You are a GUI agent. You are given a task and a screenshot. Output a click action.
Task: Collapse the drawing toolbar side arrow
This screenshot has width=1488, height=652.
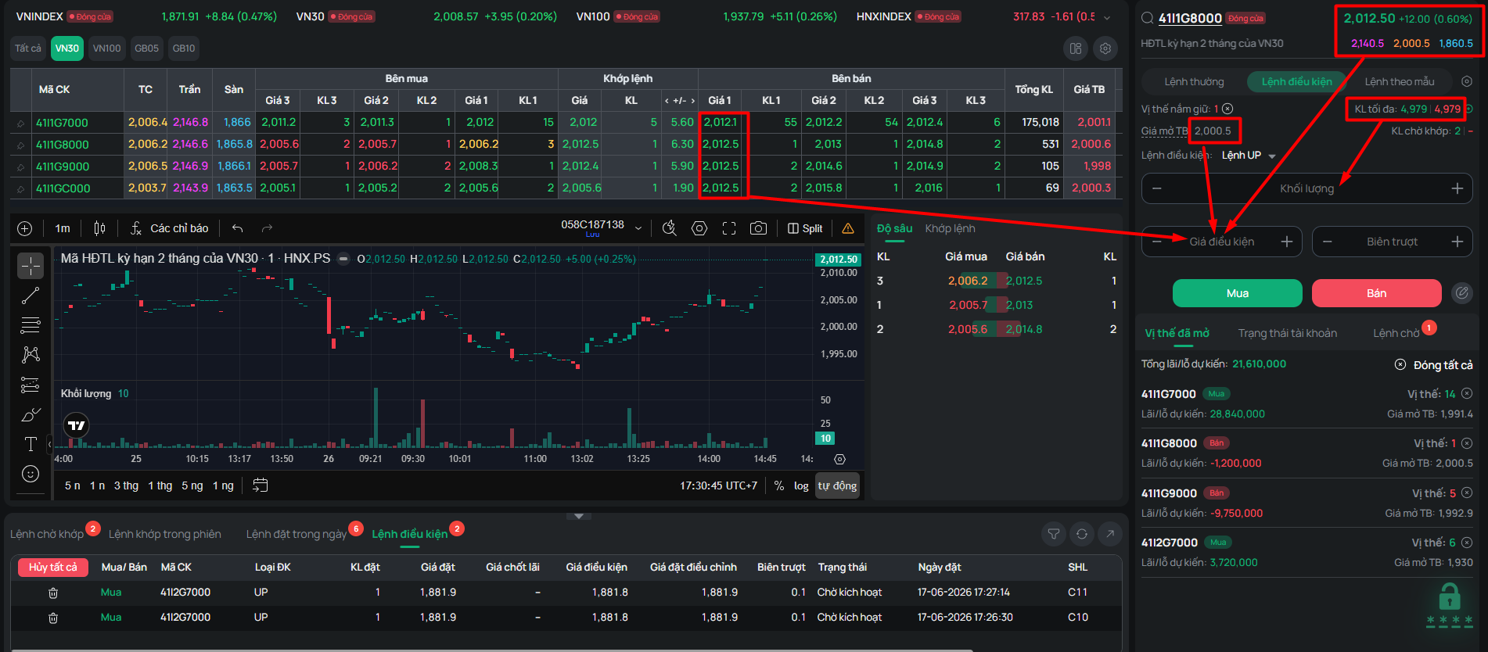(x=50, y=444)
